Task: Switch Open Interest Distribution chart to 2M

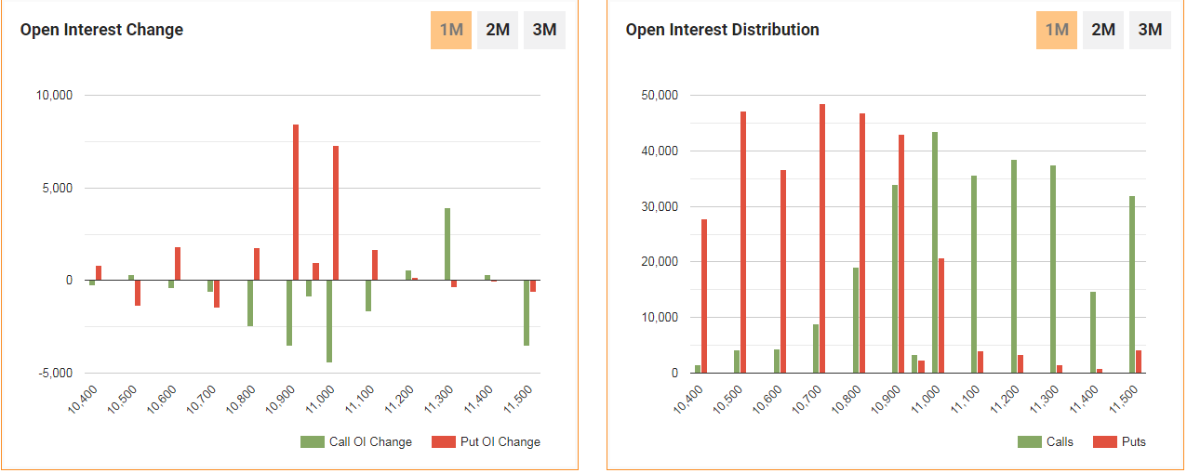Action: coord(1103,30)
